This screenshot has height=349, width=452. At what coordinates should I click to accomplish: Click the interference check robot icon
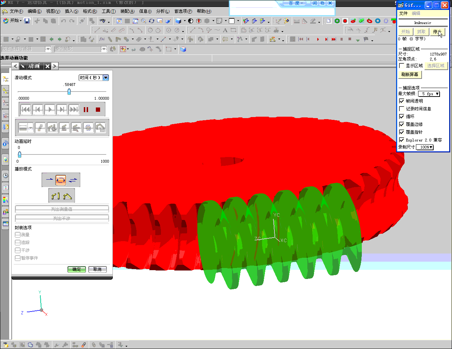pos(52,127)
